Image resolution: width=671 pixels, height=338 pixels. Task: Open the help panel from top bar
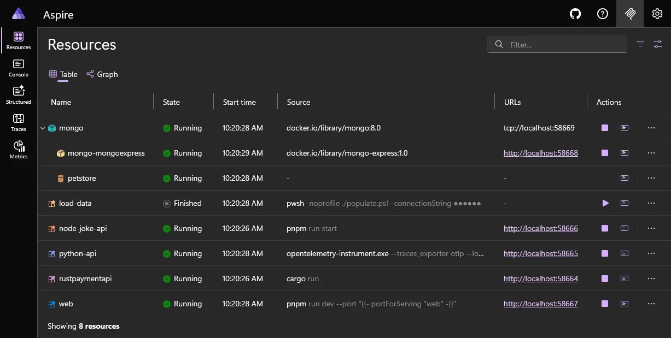coord(602,14)
